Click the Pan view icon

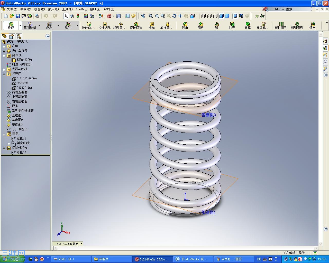click(x=180, y=16)
